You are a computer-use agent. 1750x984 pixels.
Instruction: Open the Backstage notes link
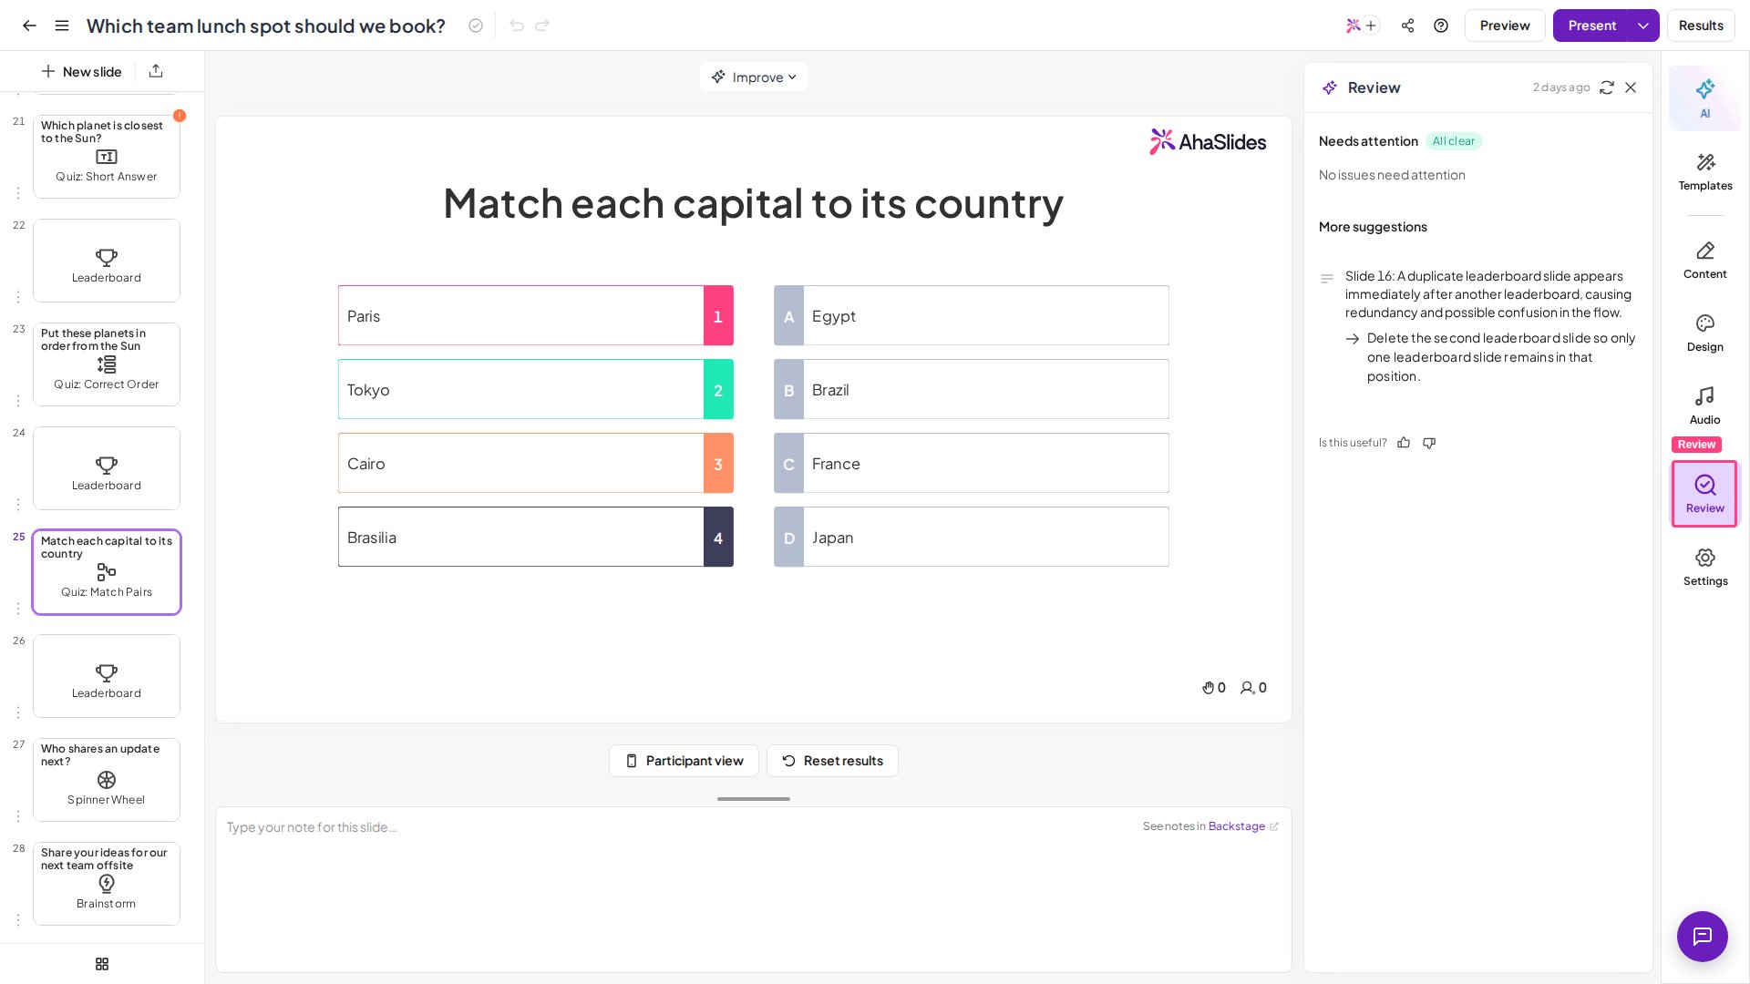1236,826
